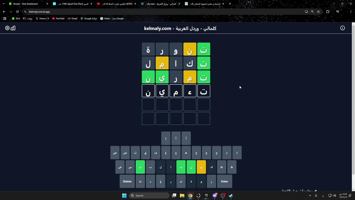Click taskbar clock and date
The image size is (355, 200).
point(343,196)
